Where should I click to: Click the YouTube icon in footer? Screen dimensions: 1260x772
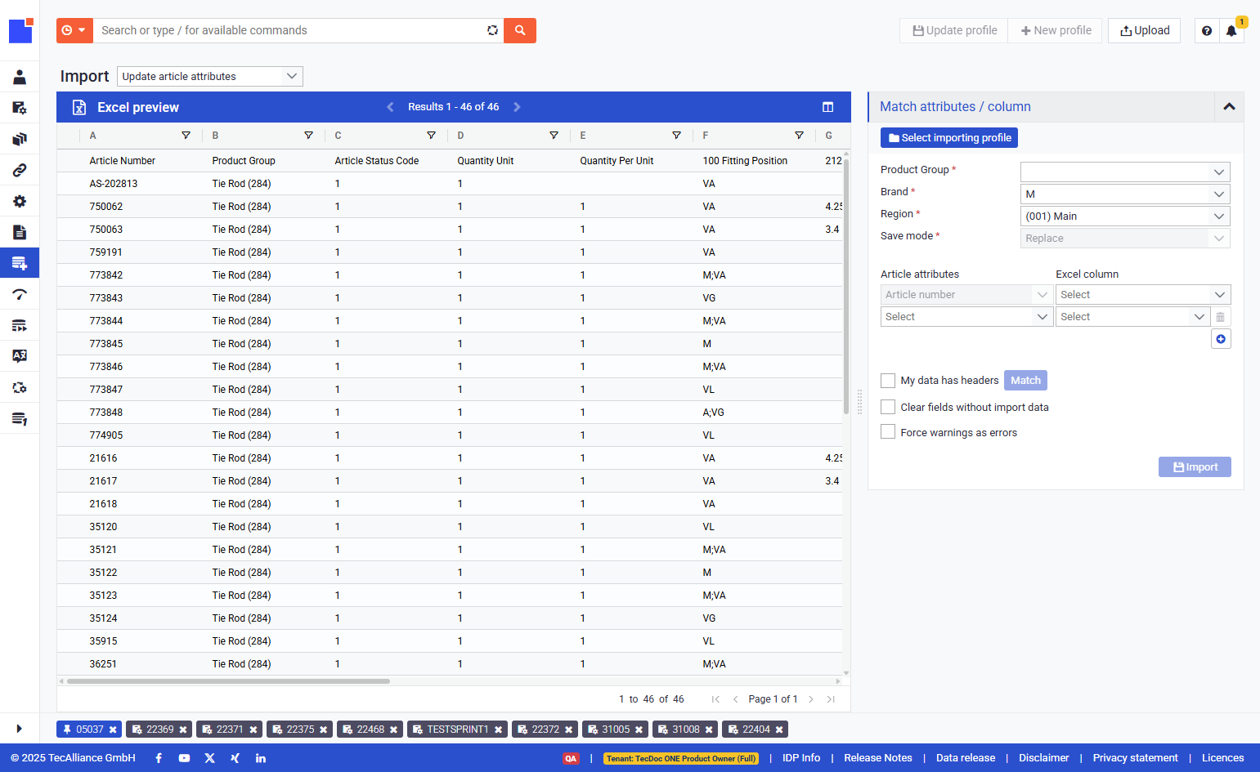point(184,758)
